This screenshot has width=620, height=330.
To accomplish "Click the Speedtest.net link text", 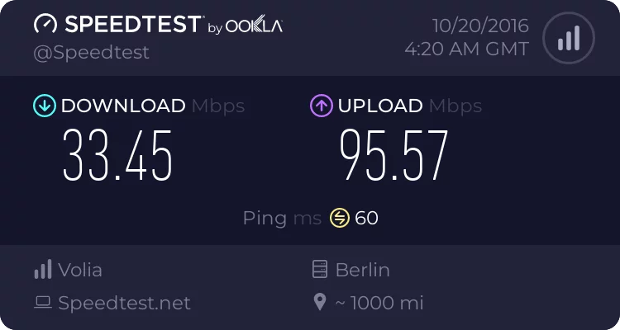I will coord(124,303).
